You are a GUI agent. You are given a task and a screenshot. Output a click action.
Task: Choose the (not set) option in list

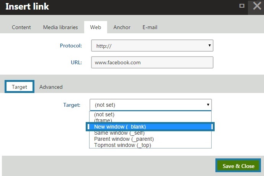104,114
